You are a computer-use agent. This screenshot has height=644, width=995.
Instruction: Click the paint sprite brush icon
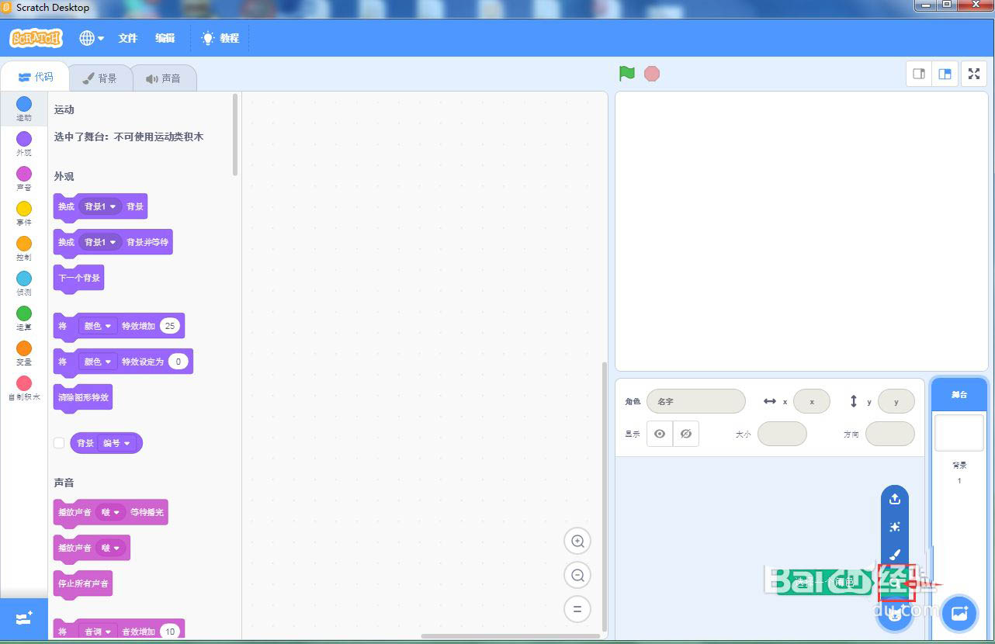pos(894,556)
